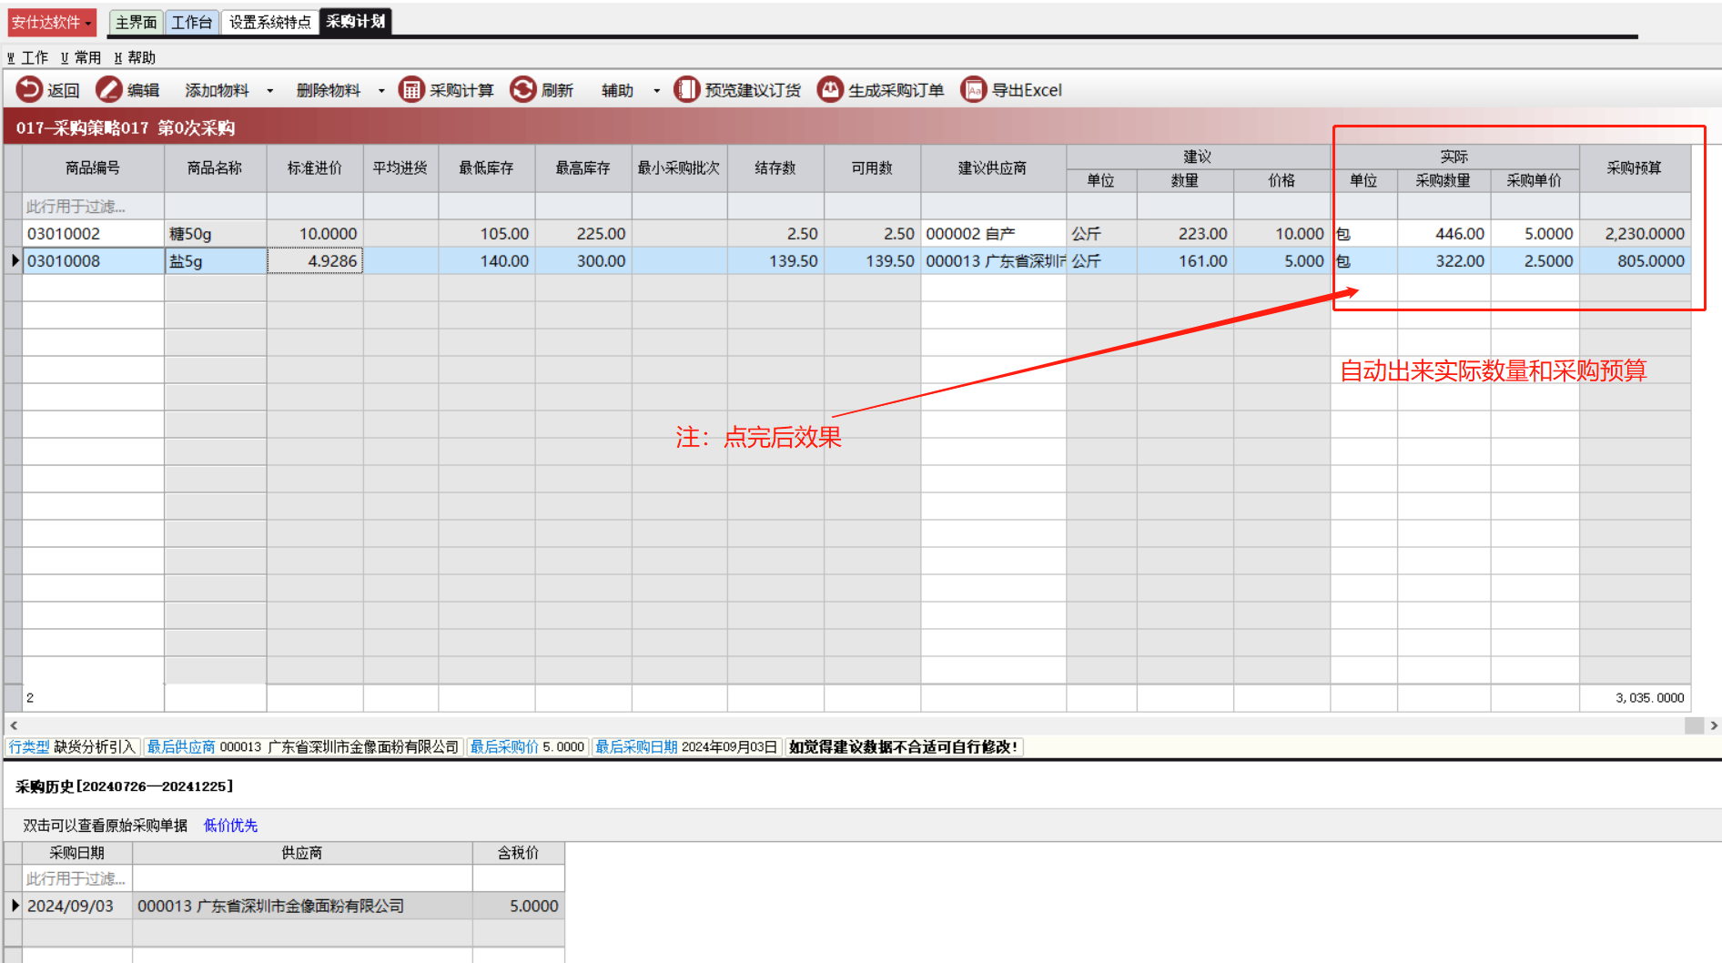The height and width of the screenshot is (963, 1722).
Task: Click the 161.00 suggested quantity cell
Action: tap(1185, 261)
